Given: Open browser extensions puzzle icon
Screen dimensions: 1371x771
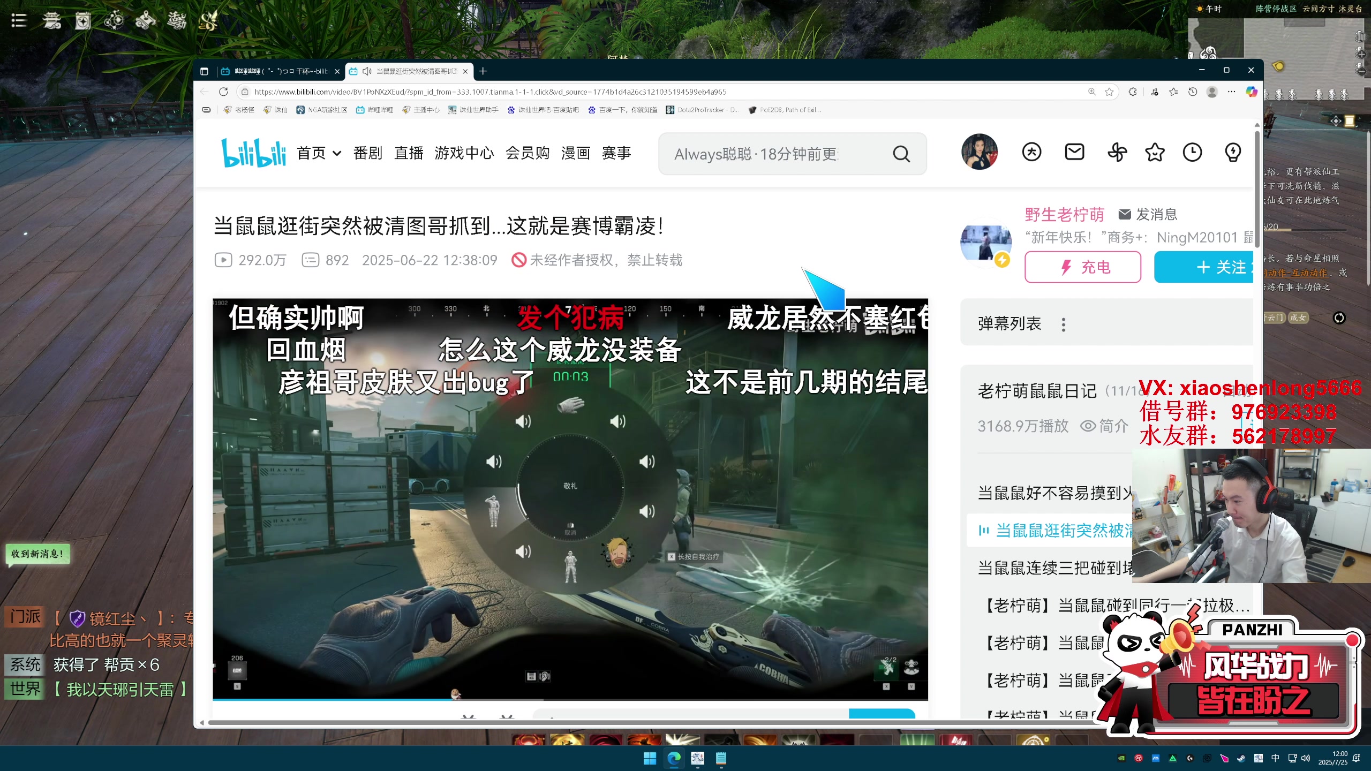Looking at the screenshot, I should [1133, 92].
